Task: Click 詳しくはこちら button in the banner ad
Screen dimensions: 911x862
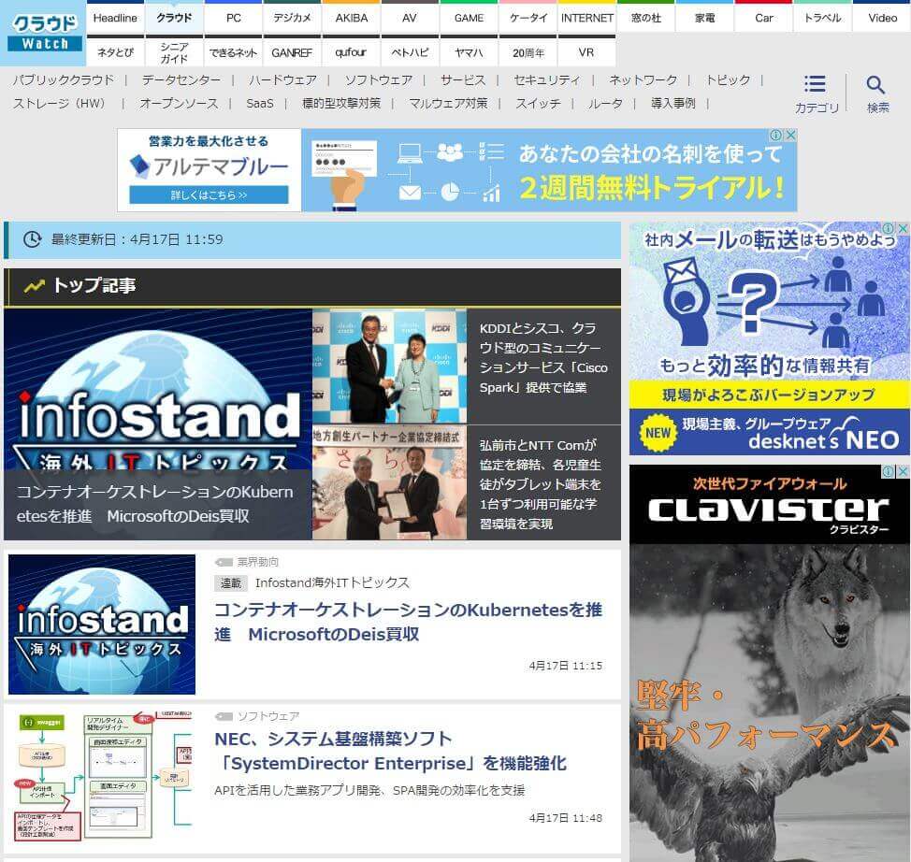Action: click(209, 195)
